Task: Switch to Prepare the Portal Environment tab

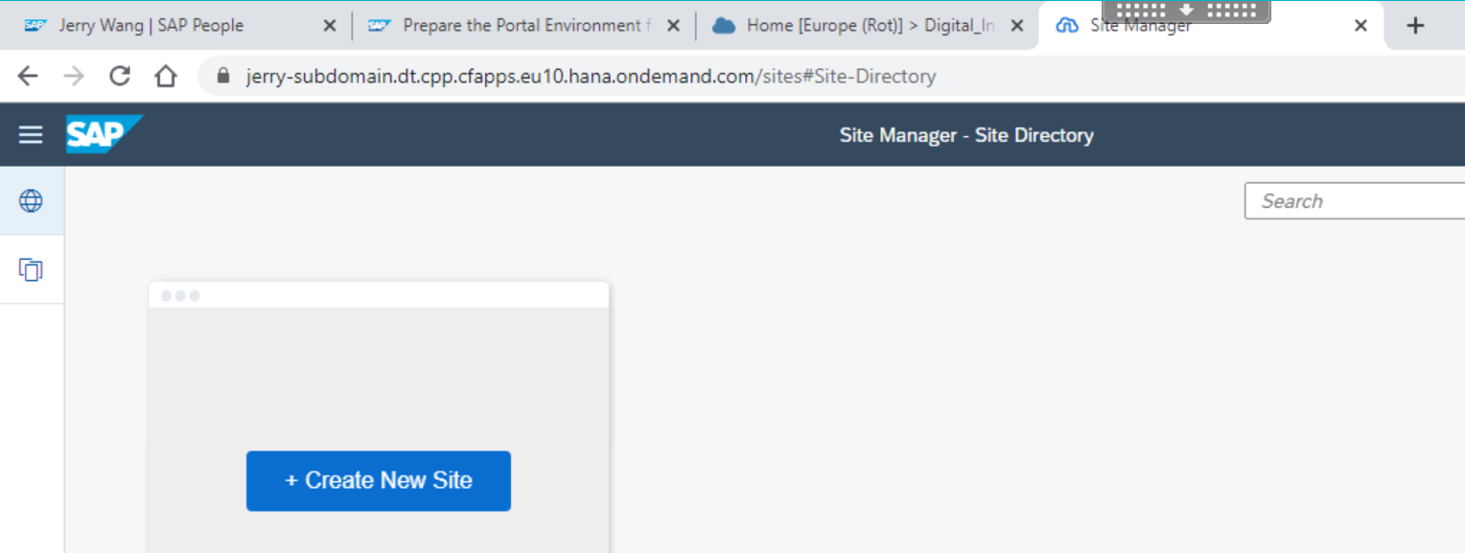Action: (x=523, y=26)
